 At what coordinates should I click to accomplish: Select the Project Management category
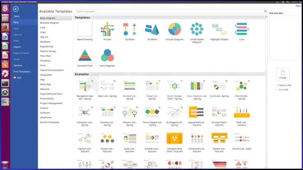[51, 103]
